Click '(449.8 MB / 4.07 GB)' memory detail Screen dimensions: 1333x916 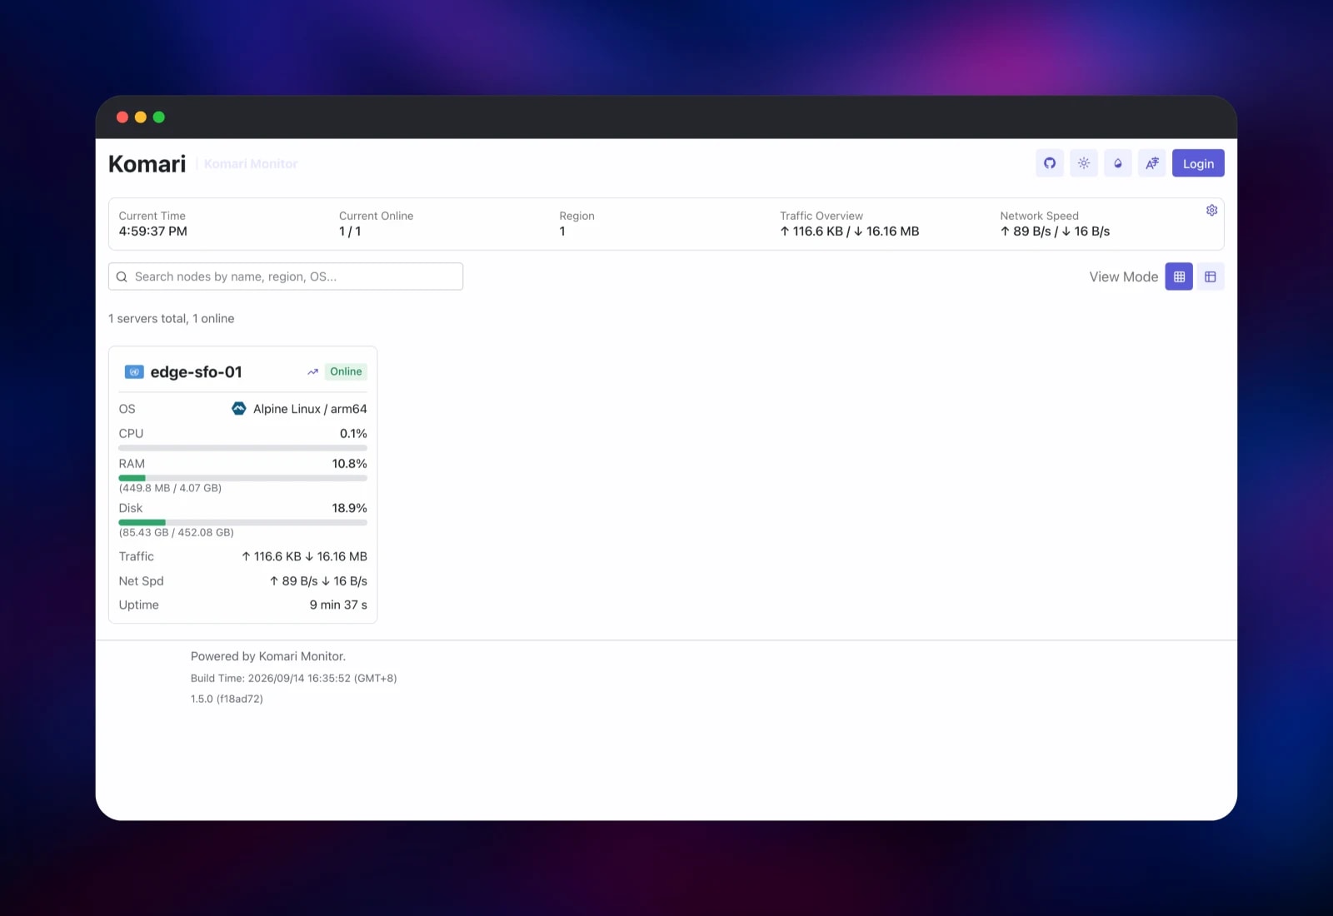point(170,488)
